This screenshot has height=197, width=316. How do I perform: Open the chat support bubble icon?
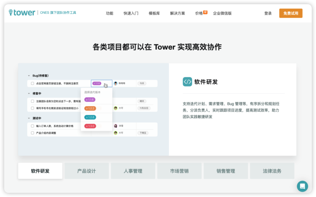302,186
